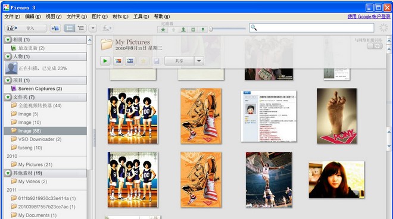Click the star folder header icon
This screenshot has width=393, height=219.
click(x=143, y=61)
